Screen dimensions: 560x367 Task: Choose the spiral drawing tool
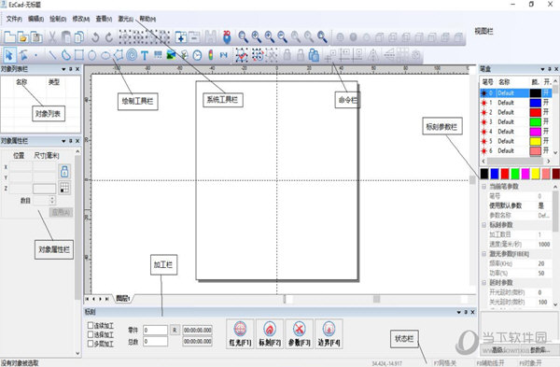click(x=132, y=55)
